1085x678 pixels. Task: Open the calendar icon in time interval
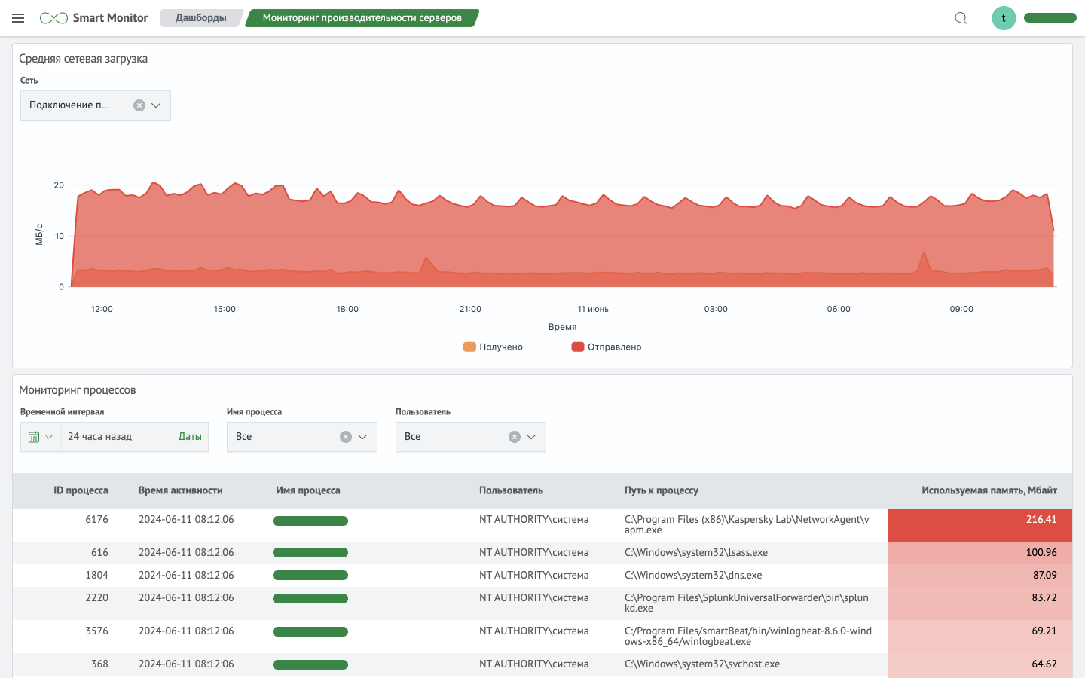tap(34, 437)
